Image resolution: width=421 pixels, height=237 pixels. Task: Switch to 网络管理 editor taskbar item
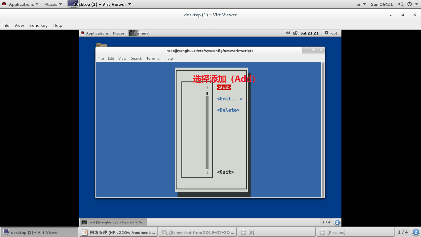(x=118, y=232)
